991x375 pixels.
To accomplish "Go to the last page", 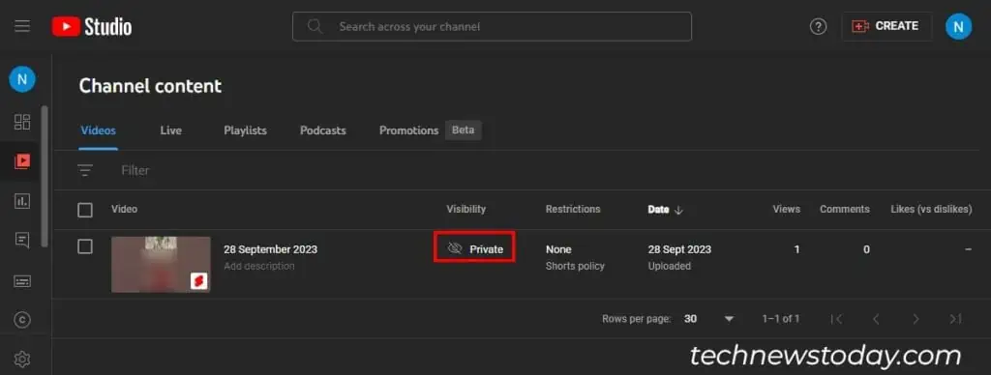I will coord(955,319).
